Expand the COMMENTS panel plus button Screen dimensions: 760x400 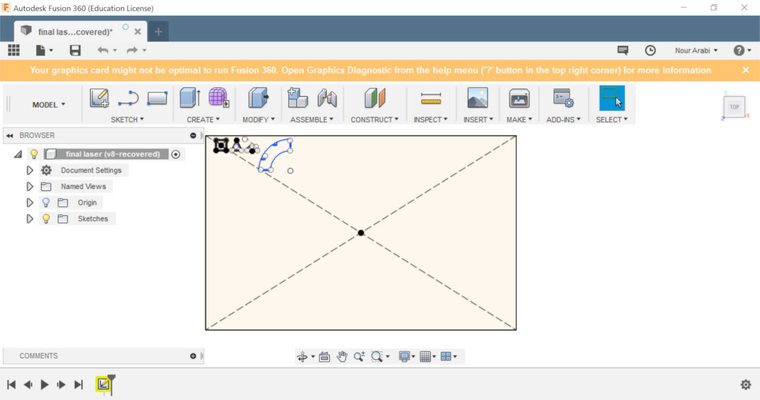tap(193, 356)
